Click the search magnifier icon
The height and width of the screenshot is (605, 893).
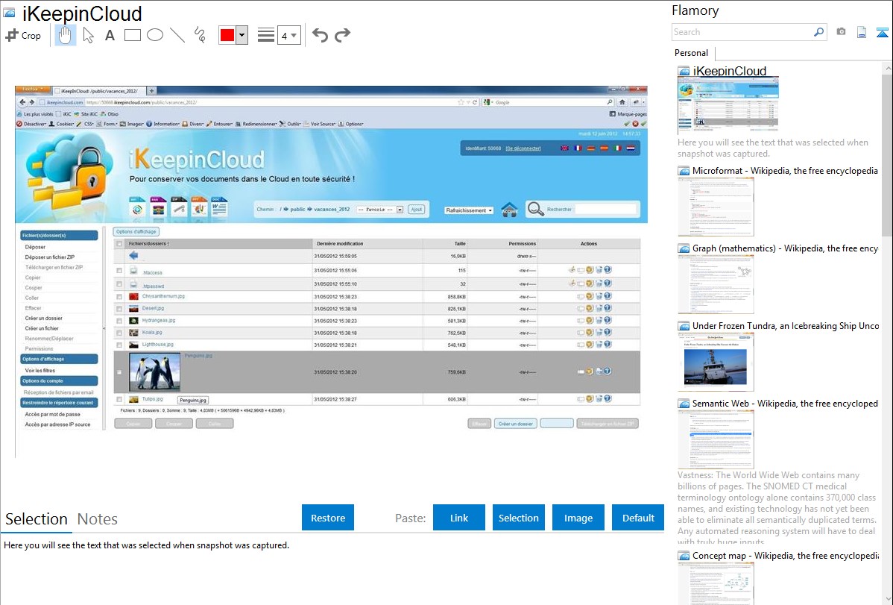point(818,32)
